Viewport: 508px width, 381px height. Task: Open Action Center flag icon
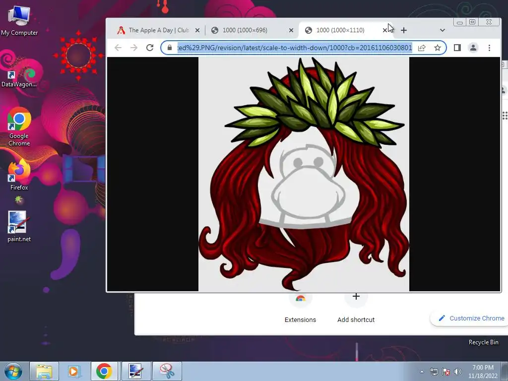(446, 372)
